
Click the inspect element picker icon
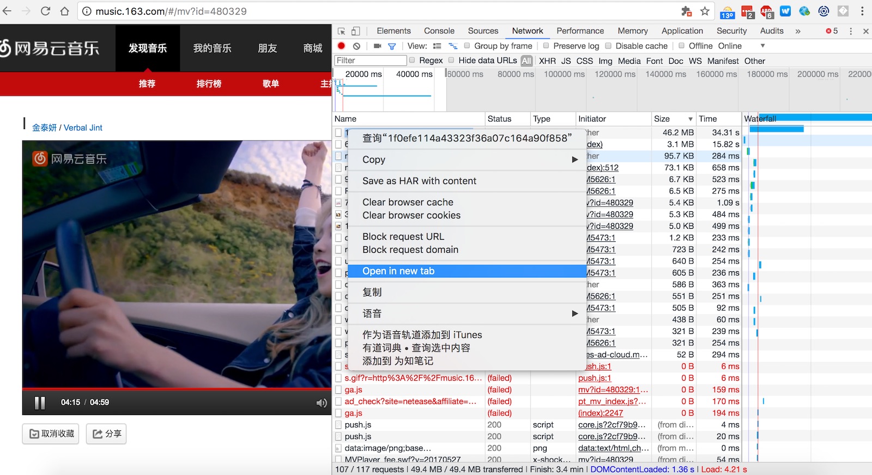[x=341, y=31]
